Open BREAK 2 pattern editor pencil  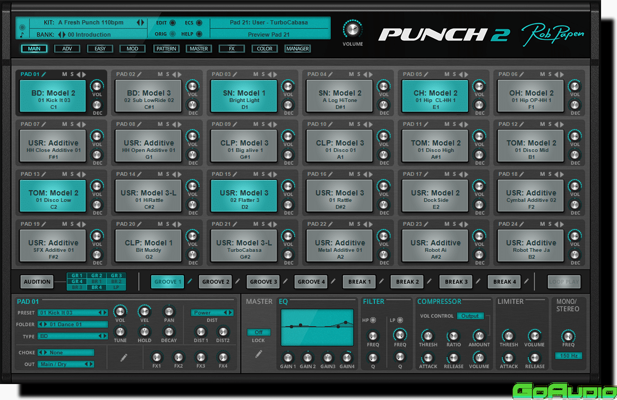430,281
